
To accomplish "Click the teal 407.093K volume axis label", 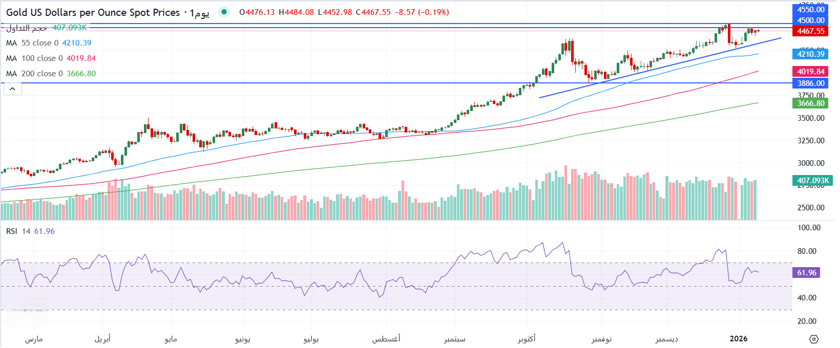I will point(812,181).
